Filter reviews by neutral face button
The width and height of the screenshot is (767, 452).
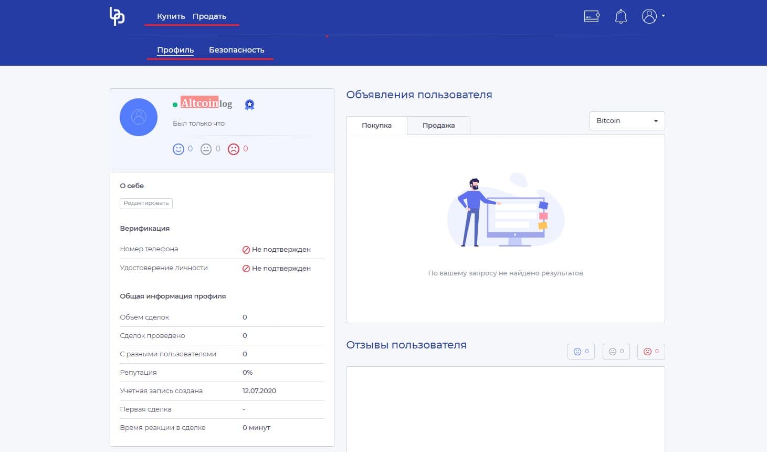click(x=616, y=352)
